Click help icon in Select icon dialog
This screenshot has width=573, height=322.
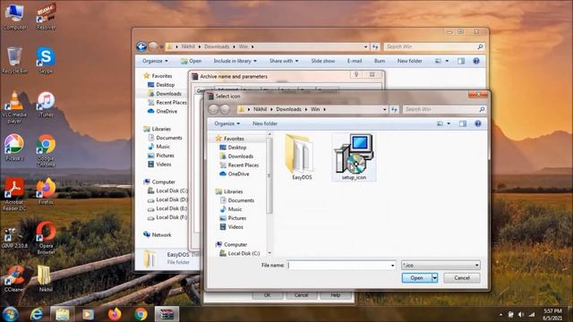(x=477, y=123)
